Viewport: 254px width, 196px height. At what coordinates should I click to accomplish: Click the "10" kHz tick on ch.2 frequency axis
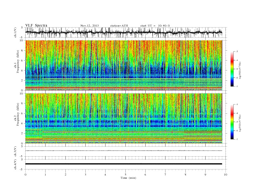coord(21,94)
